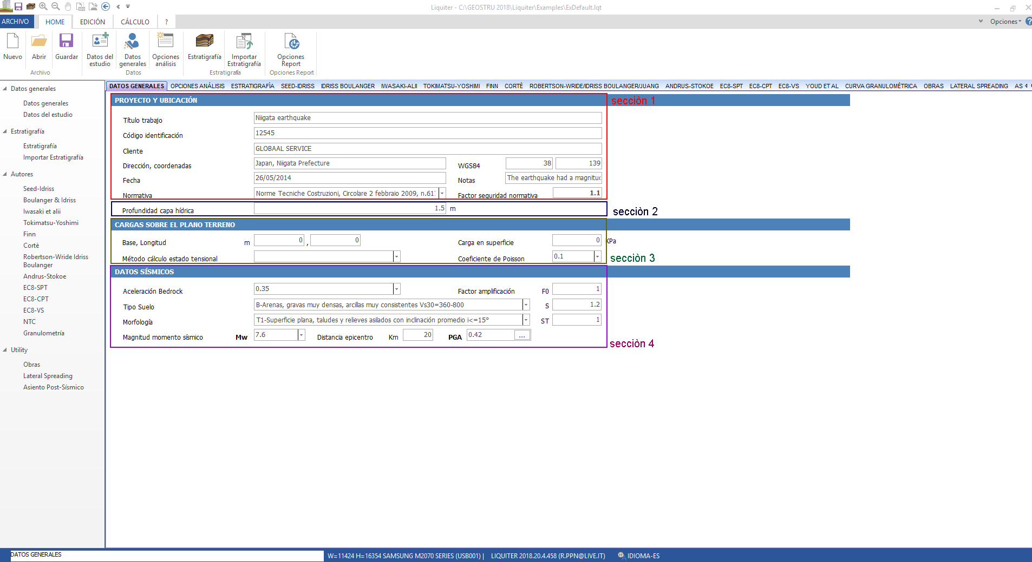Open the Morfología dropdown

526,320
